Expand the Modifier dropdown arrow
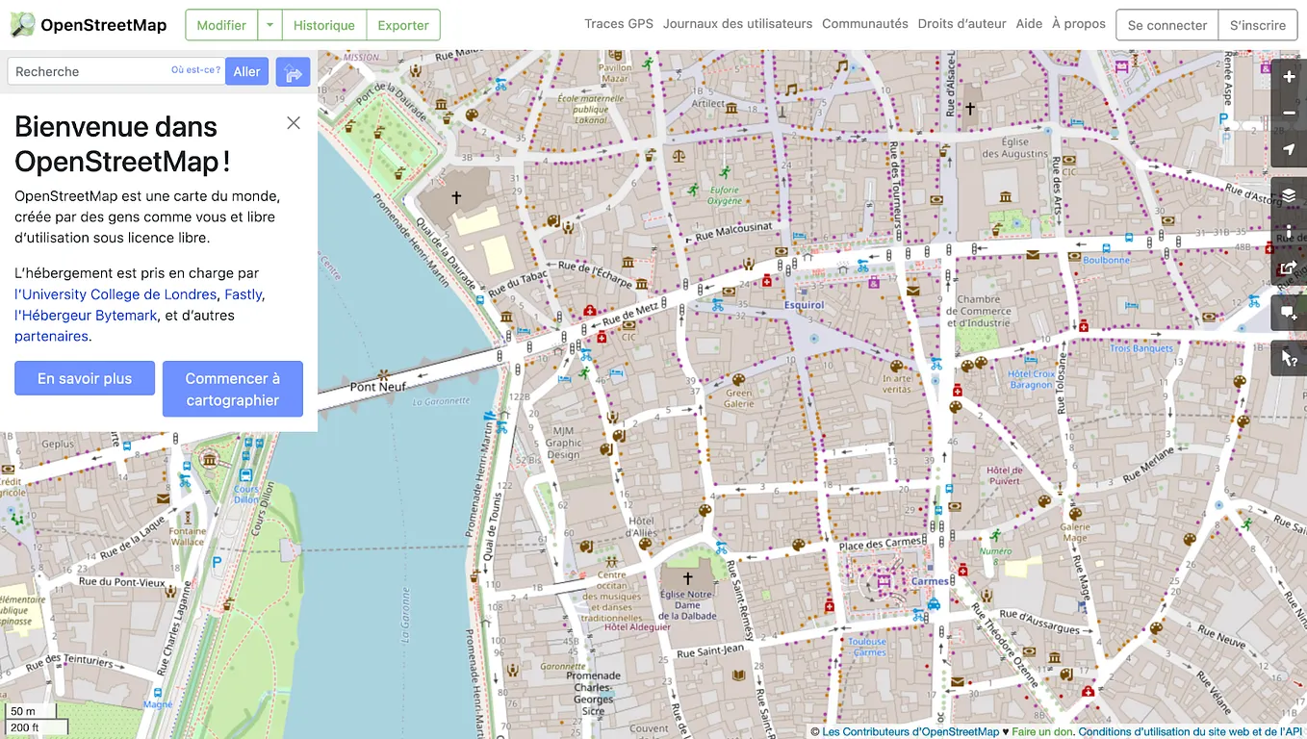The image size is (1307, 739). (269, 25)
